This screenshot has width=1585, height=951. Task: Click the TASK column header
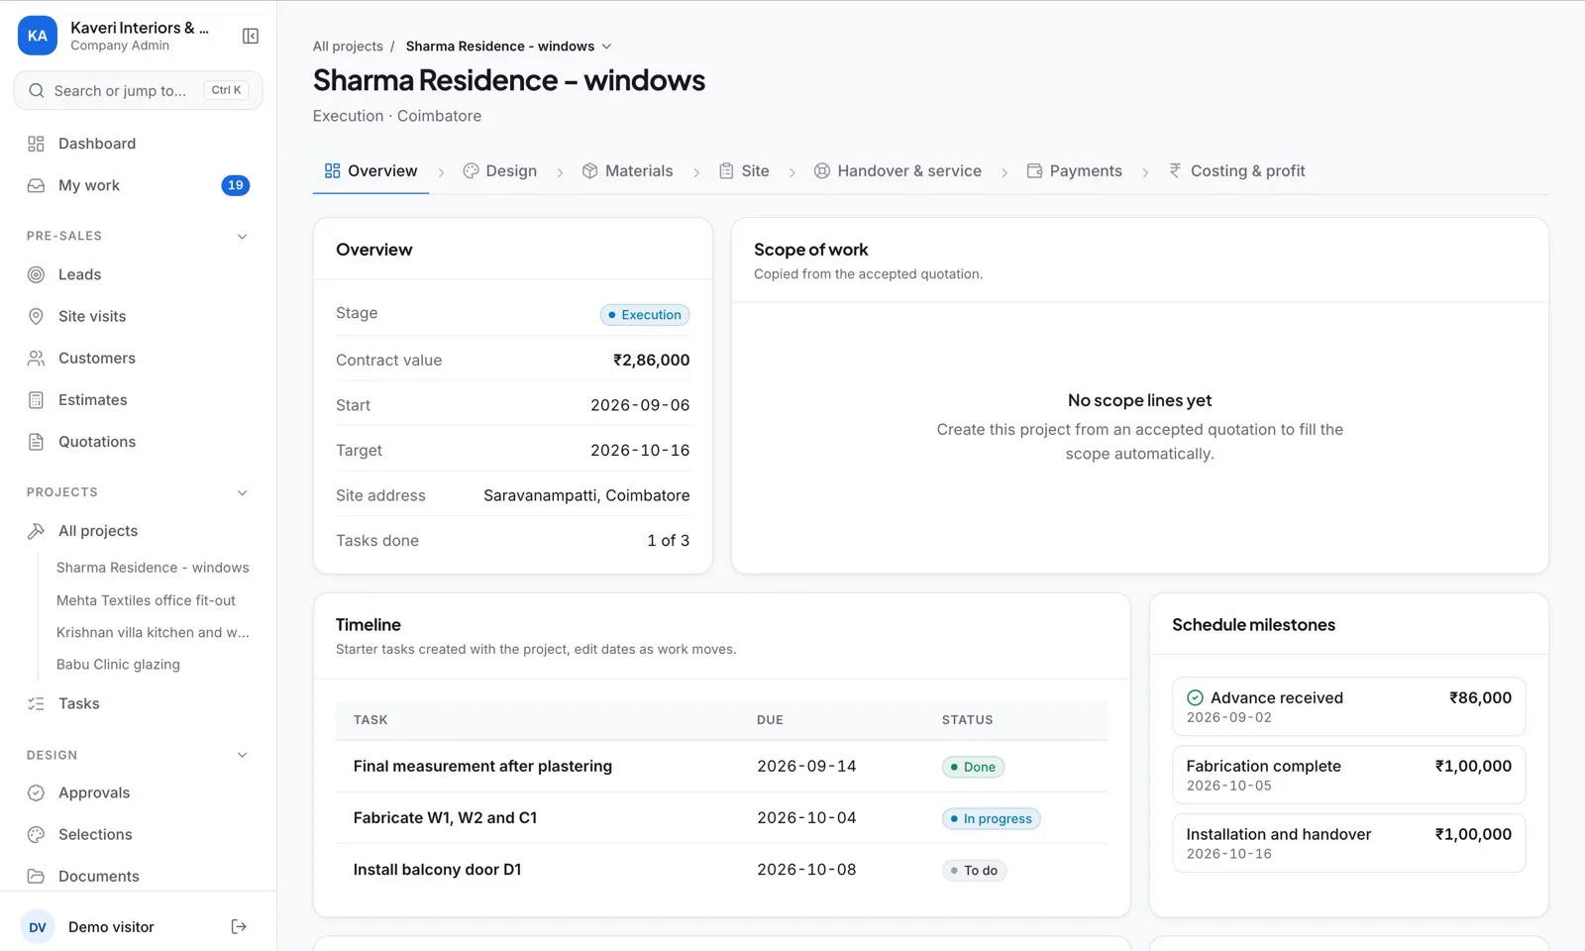tap(370, 720)
